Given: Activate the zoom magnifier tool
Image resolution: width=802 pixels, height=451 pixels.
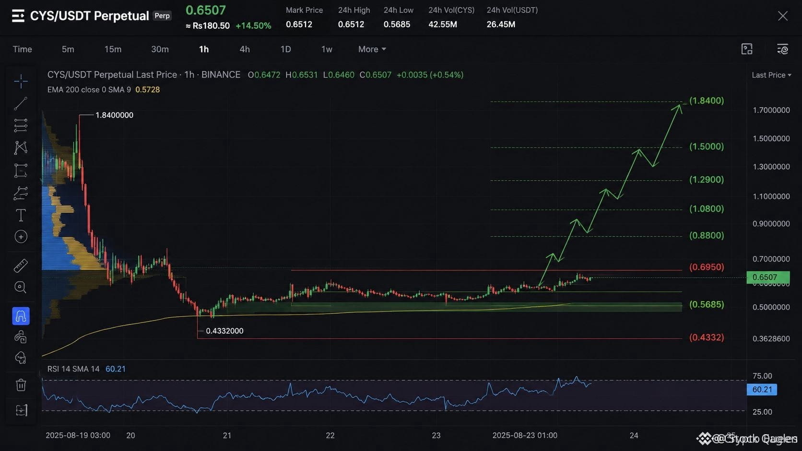Looking at the screenshot, I should tap(21, 287).
